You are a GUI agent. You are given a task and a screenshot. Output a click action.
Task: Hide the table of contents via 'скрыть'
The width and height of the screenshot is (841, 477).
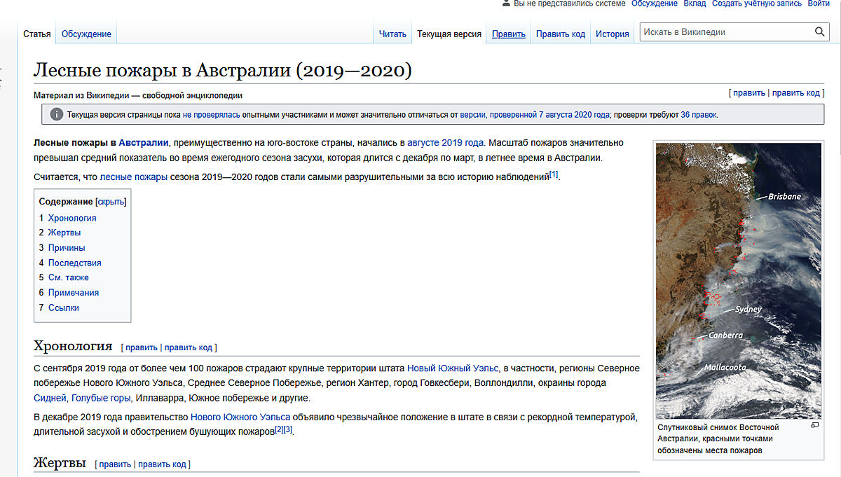pos(111,202)
